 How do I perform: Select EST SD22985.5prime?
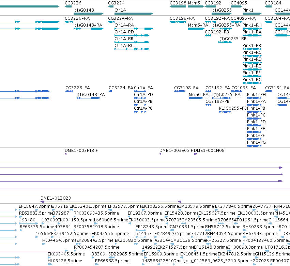(126, 254)
